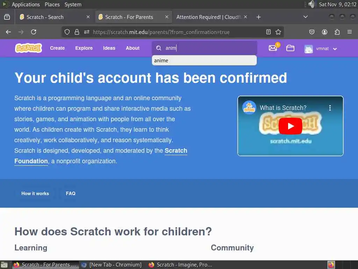Open Firefox account icon
The height and width of the screenshot is (269, 358).
tap(324, 32)
